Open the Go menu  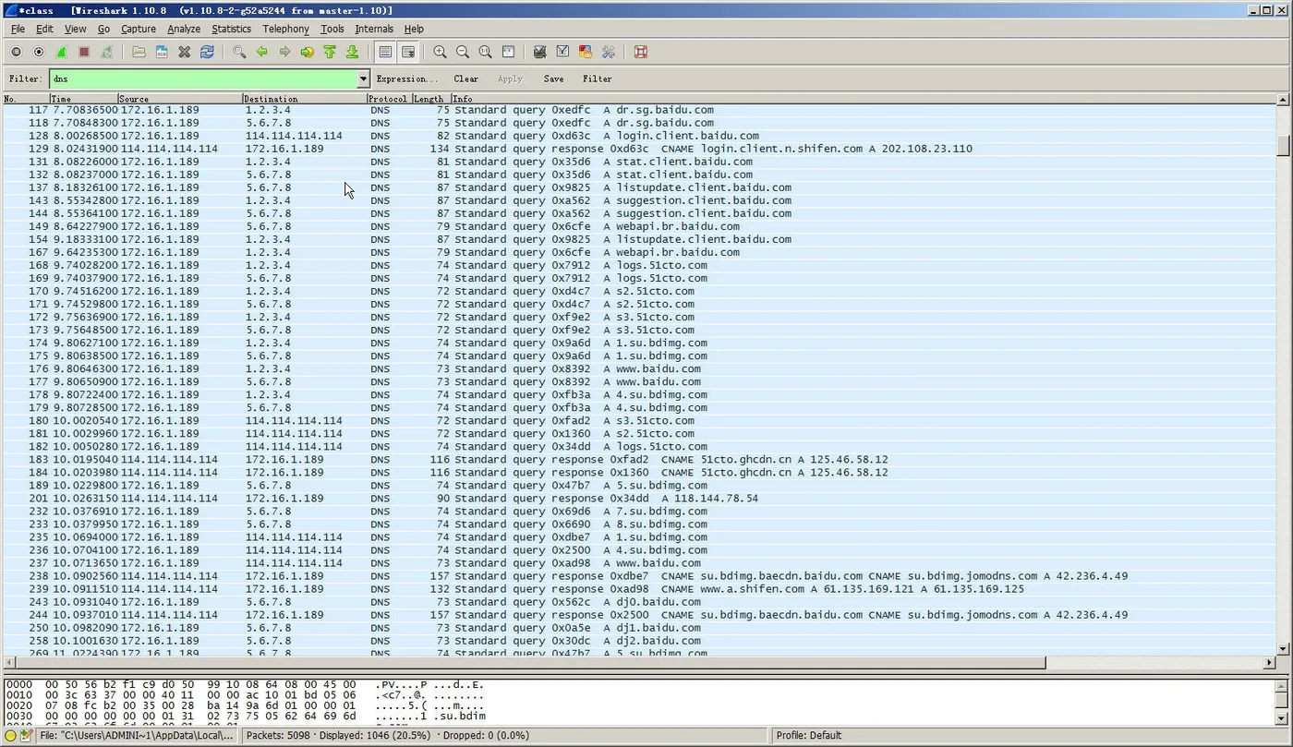point(103,29)
